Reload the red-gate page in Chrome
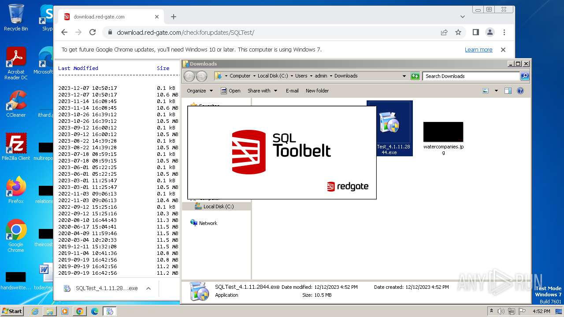 click(x=93, y=32)
